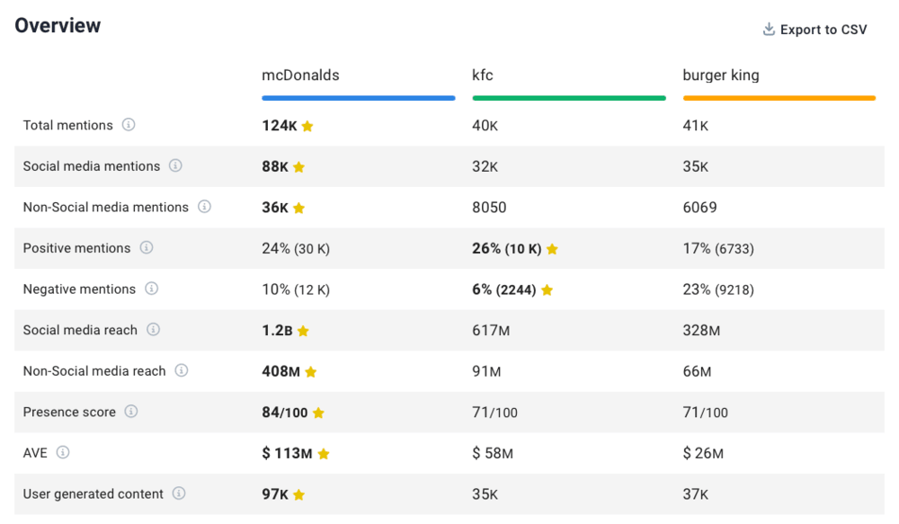Click the Non-Social media reach row label
Screen dimensions: 899x524
94,371
